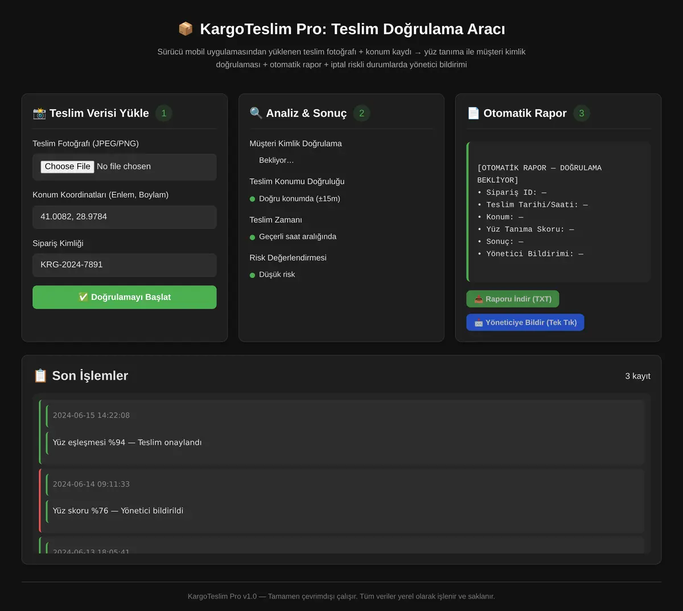
Task: Click the 'Sipariş ID: —' report line
Action: point(512,192)
